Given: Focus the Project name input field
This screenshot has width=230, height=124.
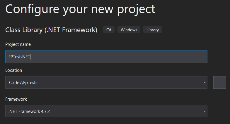Looking at the screenshot, I should (x=106, y=57).
